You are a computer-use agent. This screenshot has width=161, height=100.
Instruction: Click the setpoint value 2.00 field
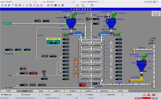pos(53,43)
